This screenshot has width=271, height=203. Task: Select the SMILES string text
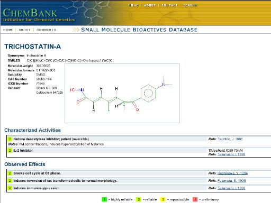[69, 60]
